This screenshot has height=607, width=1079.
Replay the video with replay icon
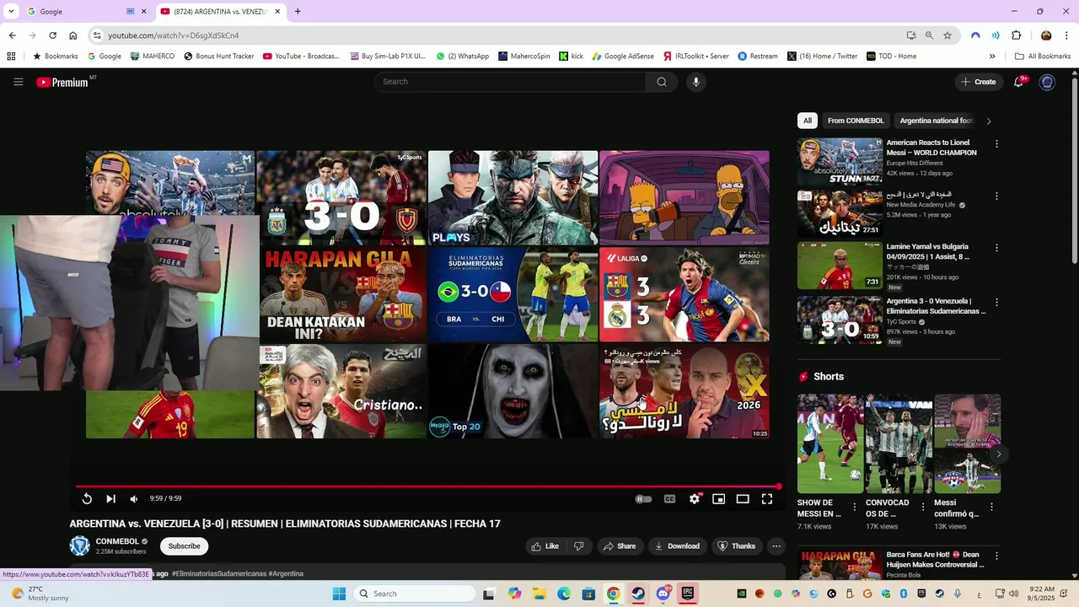87,499
